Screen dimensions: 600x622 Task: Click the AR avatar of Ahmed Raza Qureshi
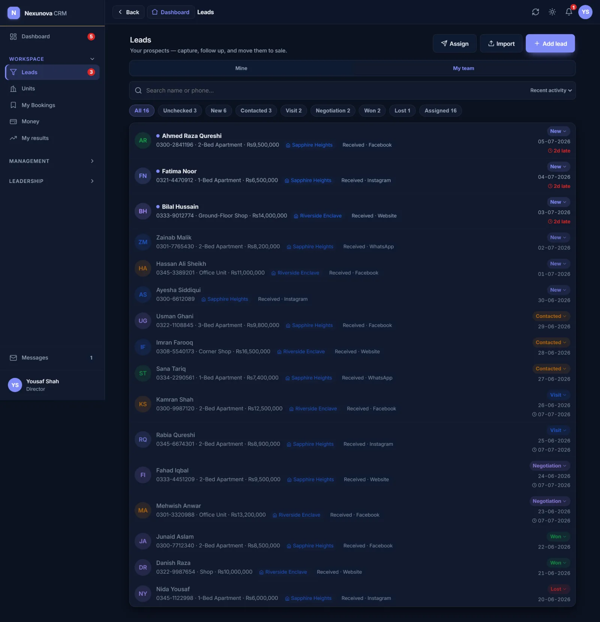143,140
